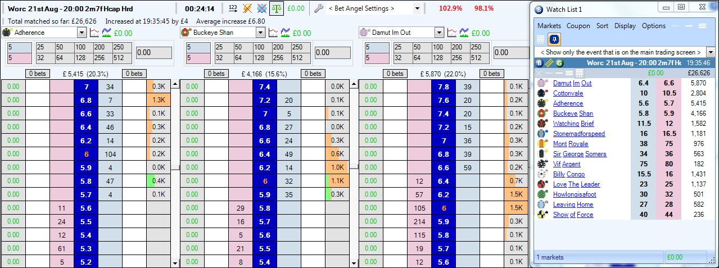The height and width of the screenshot is (268, 719).
Task: Open the volume chart icon beside Damut Im Out
Action: 464,33
